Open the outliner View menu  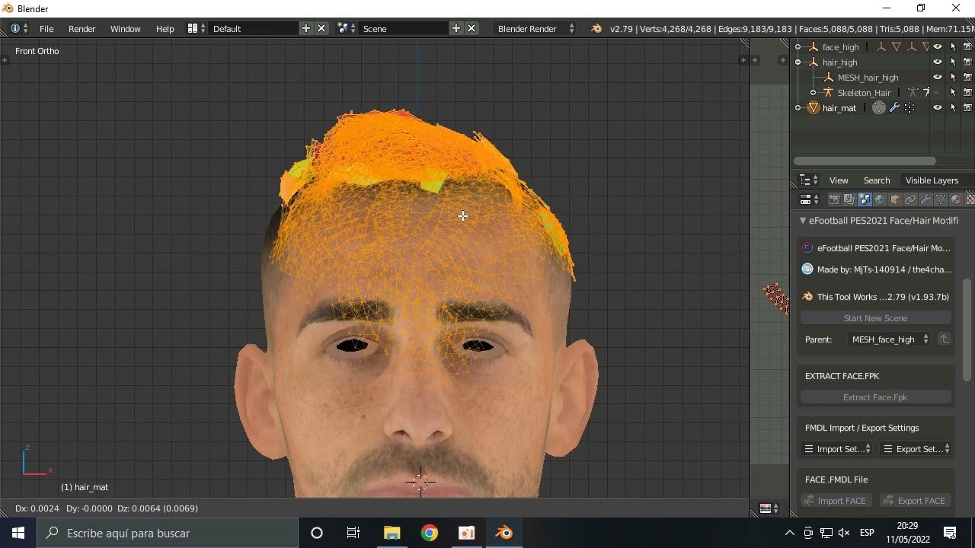click(x=839, y=180)
